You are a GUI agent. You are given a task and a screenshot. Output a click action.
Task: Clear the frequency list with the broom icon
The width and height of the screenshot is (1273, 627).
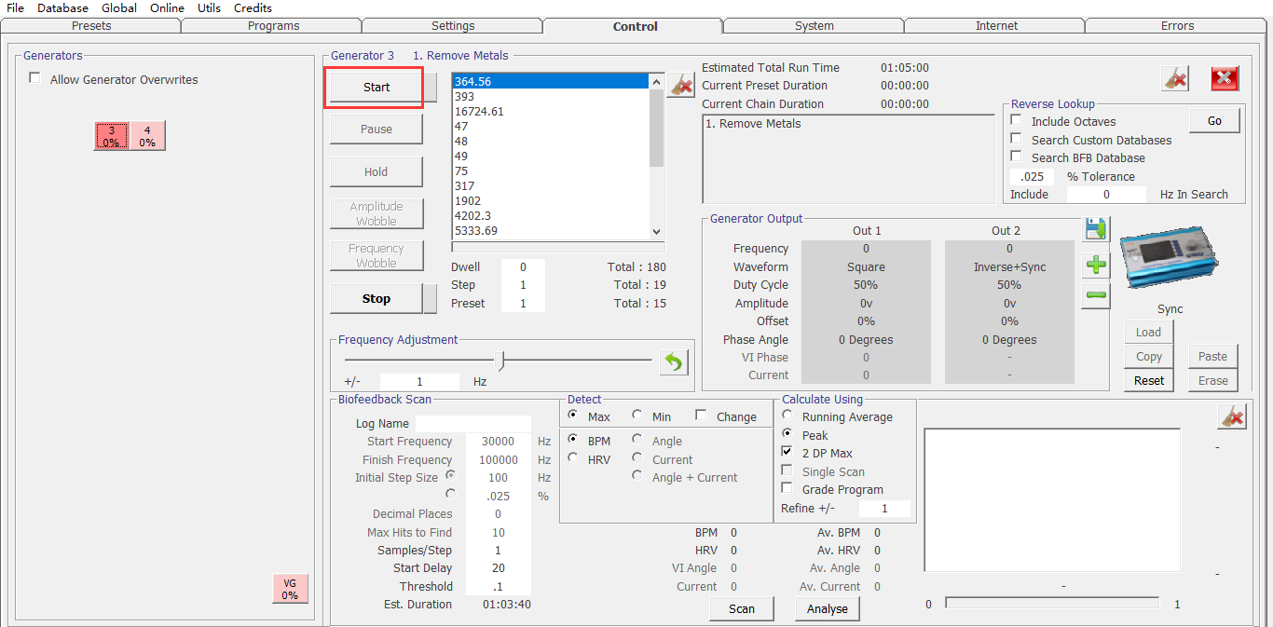click(681, 85)
